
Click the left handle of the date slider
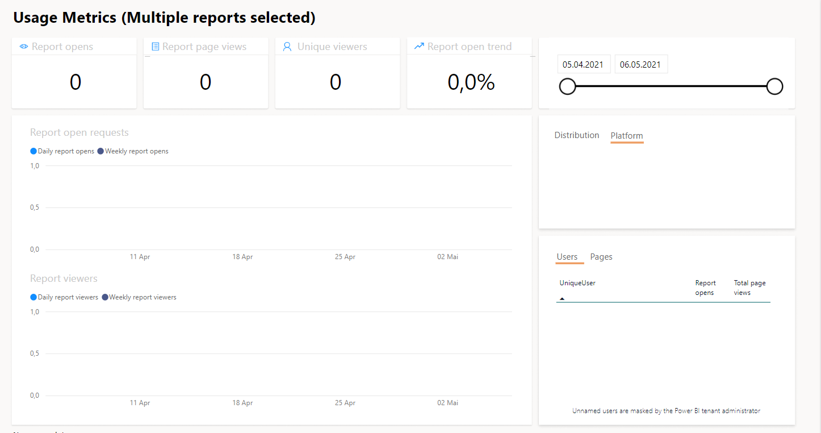click(x=568, y=86)
